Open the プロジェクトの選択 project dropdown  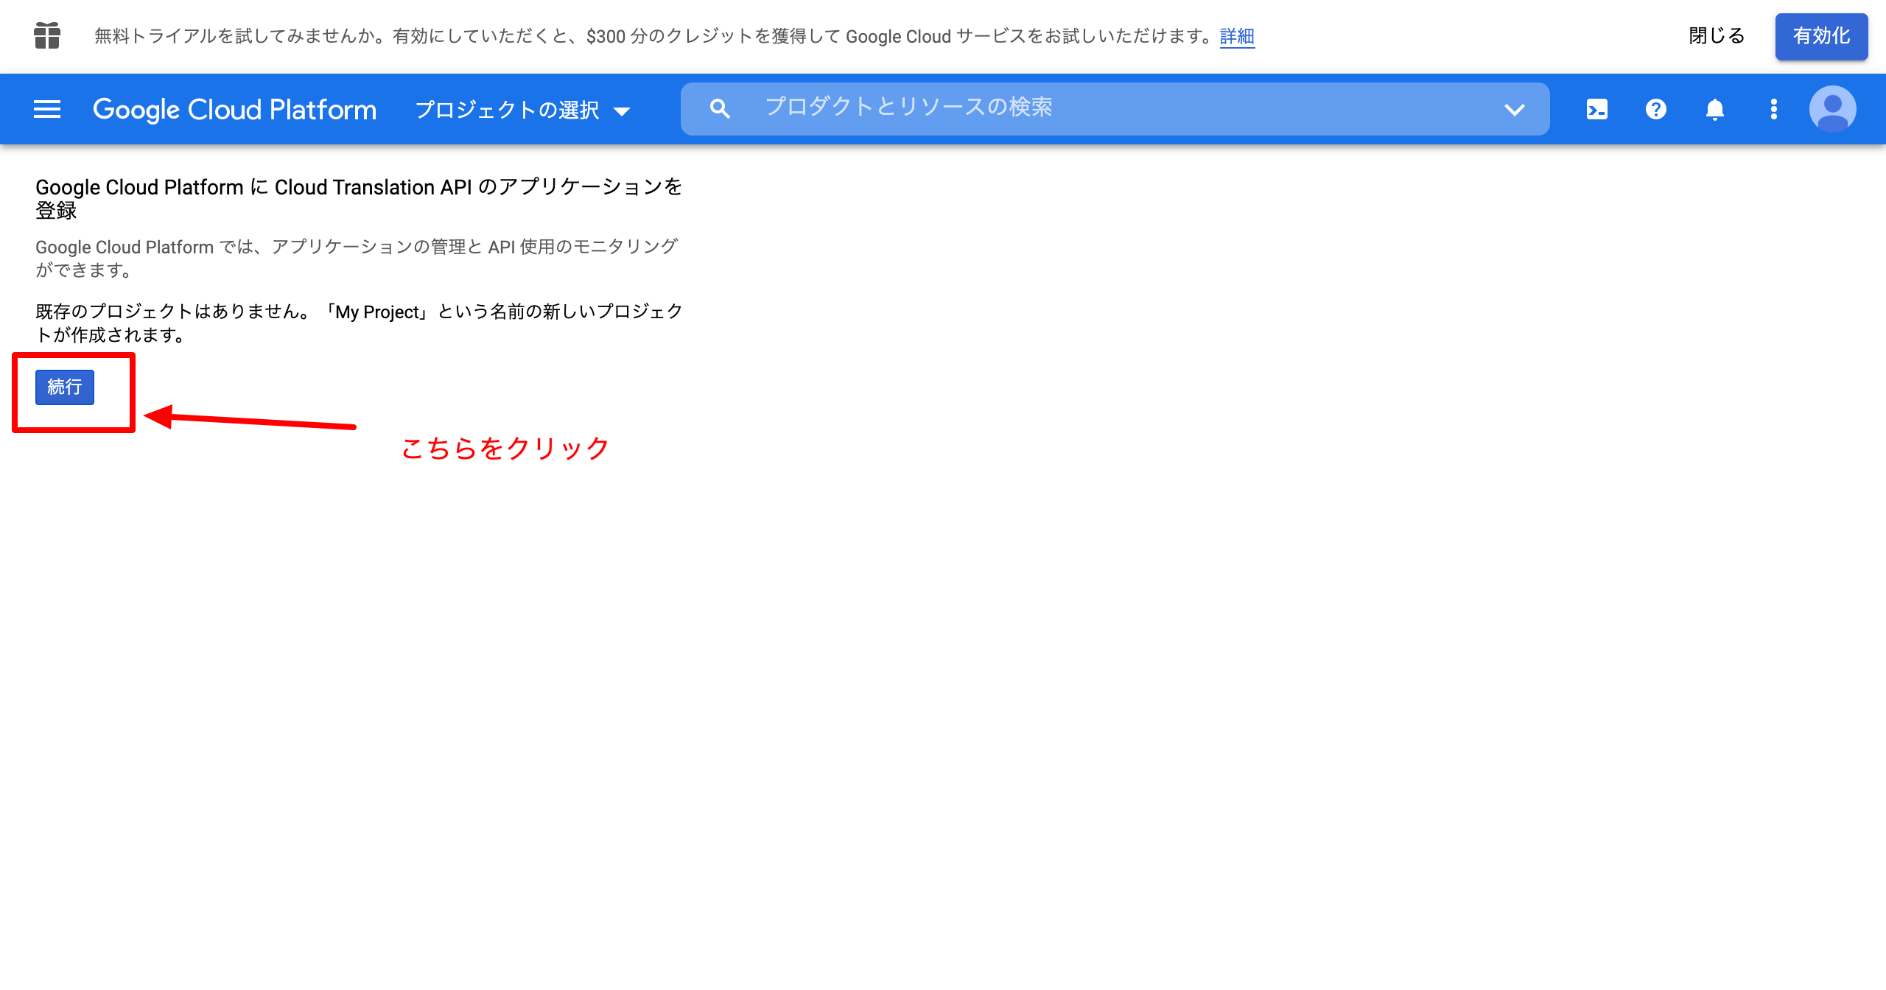click(523, 110)
